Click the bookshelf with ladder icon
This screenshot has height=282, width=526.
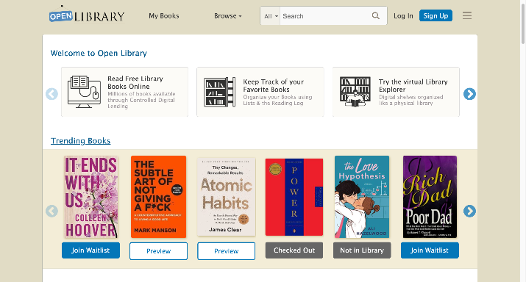220,92
